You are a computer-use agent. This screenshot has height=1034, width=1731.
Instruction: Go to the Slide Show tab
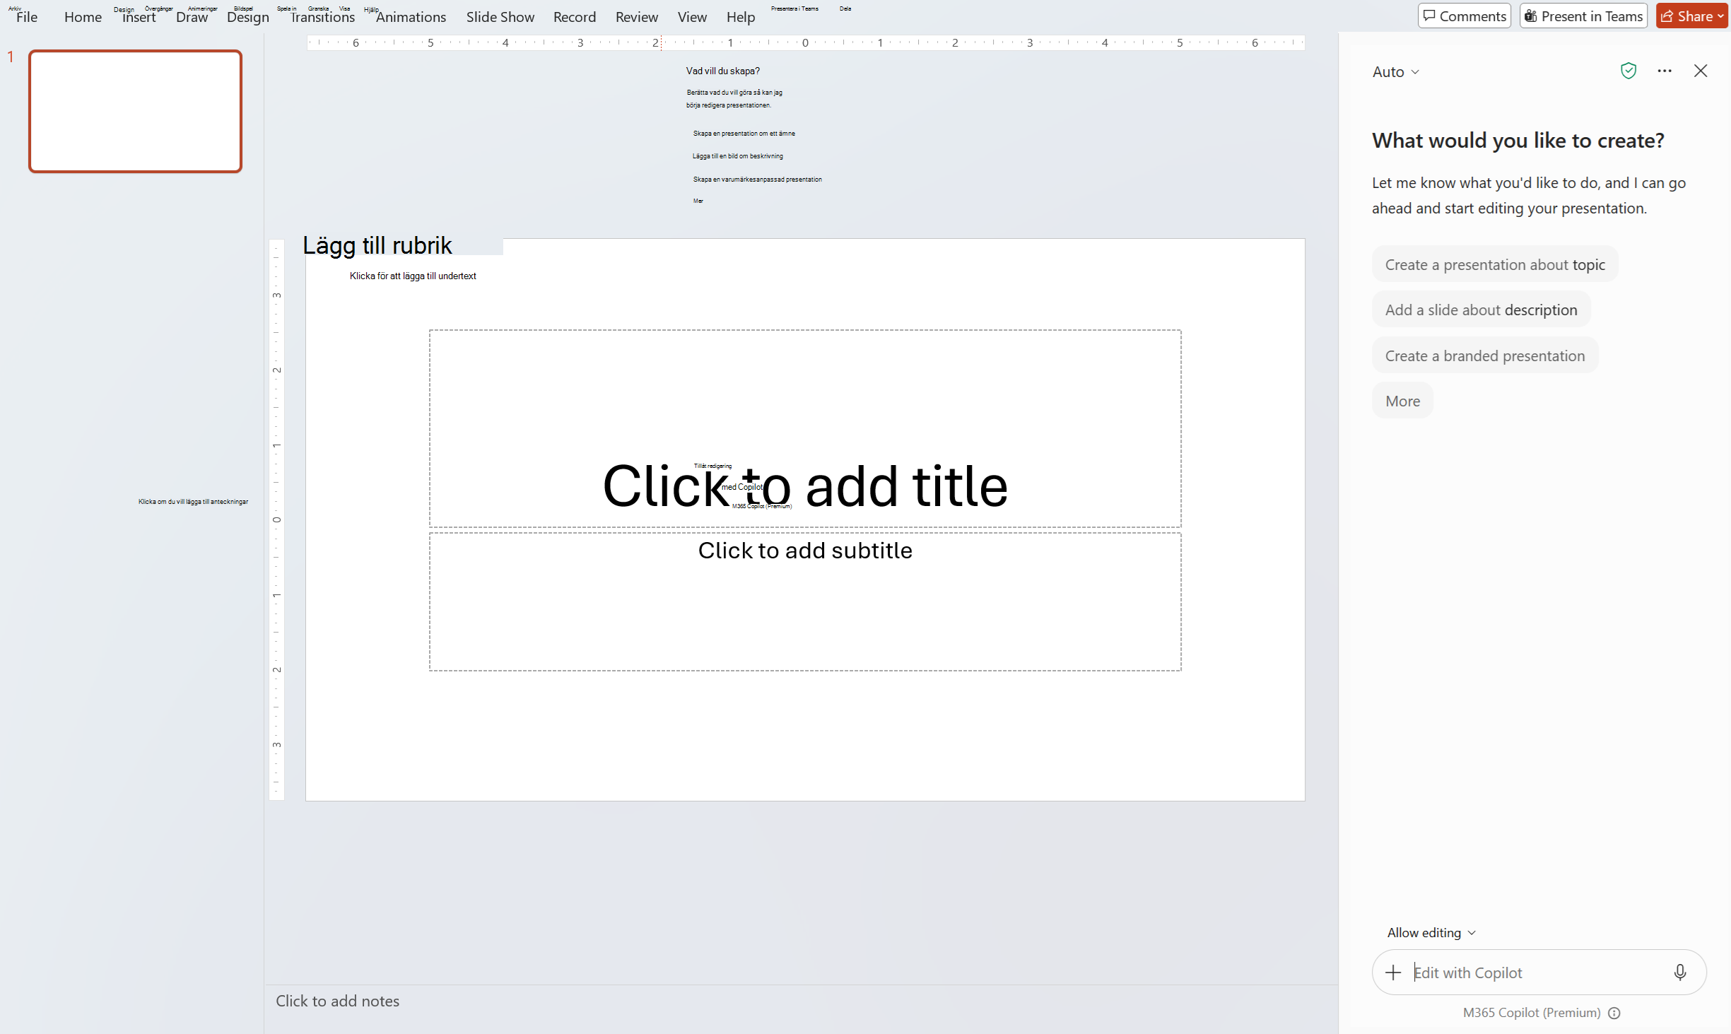[500, 17]
